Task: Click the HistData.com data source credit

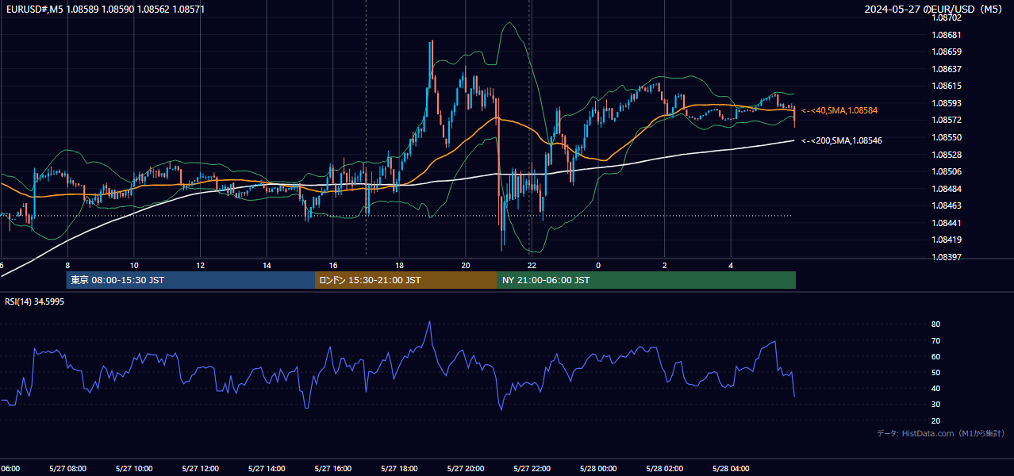Action: pos(941,433)
